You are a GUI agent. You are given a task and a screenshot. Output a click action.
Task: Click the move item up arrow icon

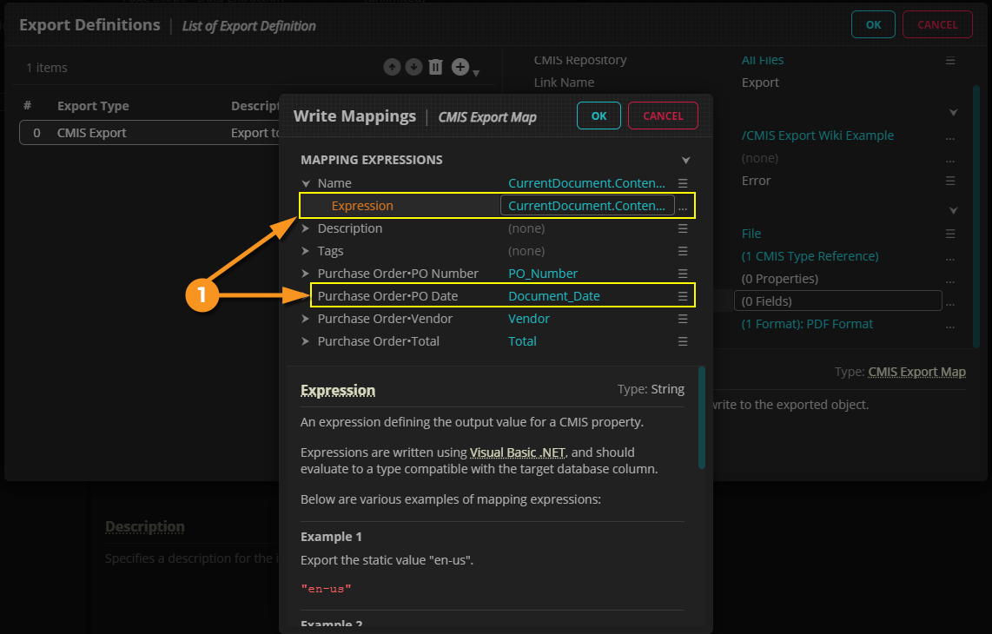click(x=392, y=67)
